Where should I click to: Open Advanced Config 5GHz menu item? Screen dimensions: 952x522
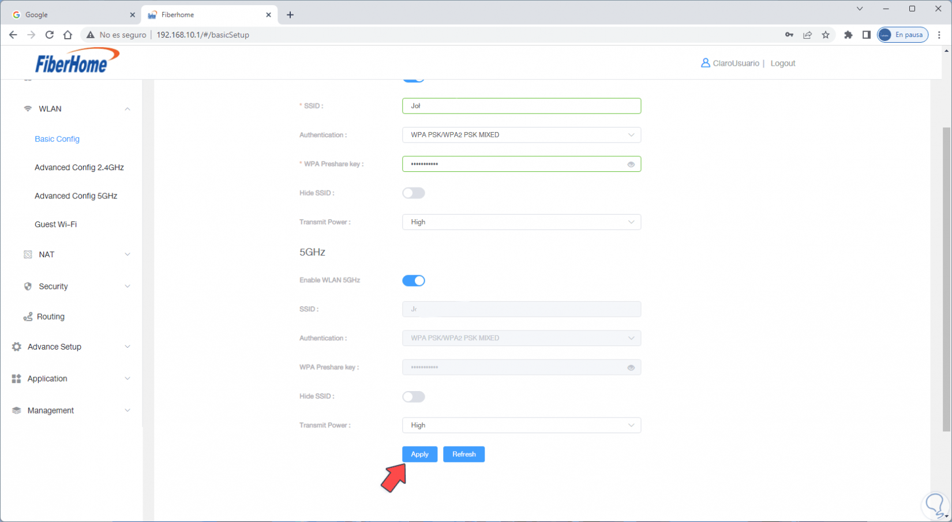76,196
